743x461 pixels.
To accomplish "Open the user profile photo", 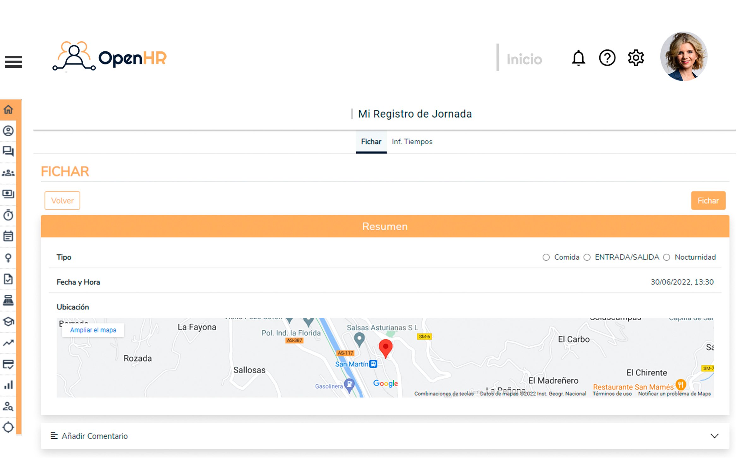I will (684, 56).
